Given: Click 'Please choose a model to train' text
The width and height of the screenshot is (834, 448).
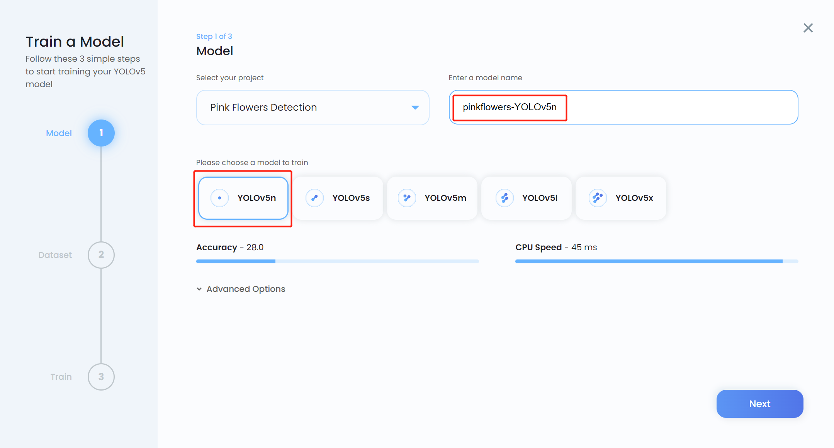Looking at the screenshot, I should click(x=252, y=162).
